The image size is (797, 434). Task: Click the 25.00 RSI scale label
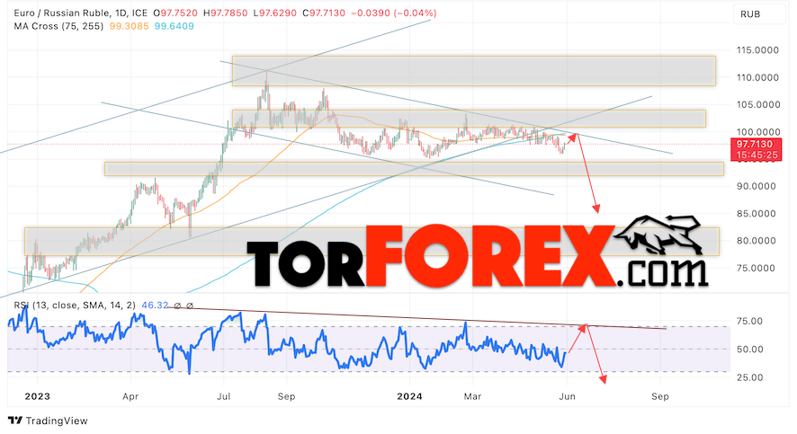749,377
